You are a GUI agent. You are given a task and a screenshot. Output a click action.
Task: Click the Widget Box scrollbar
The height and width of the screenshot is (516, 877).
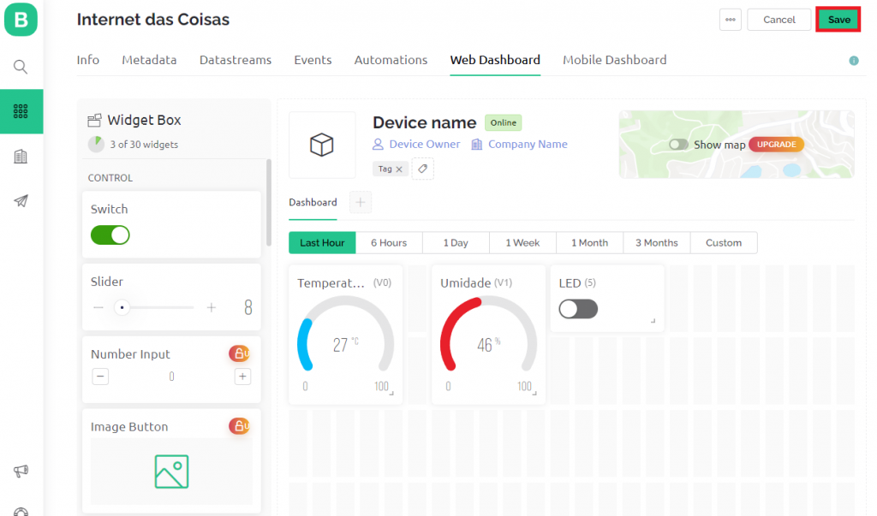(268, 203)
